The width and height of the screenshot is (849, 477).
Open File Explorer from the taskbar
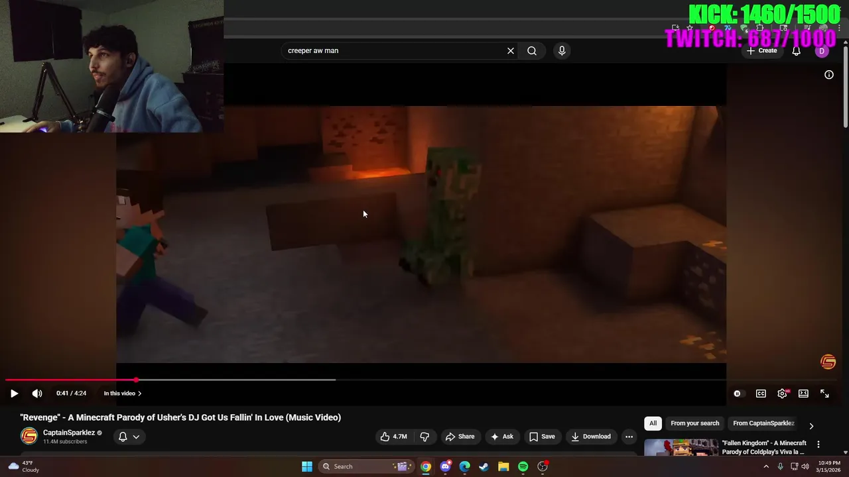tap(503, 466)
